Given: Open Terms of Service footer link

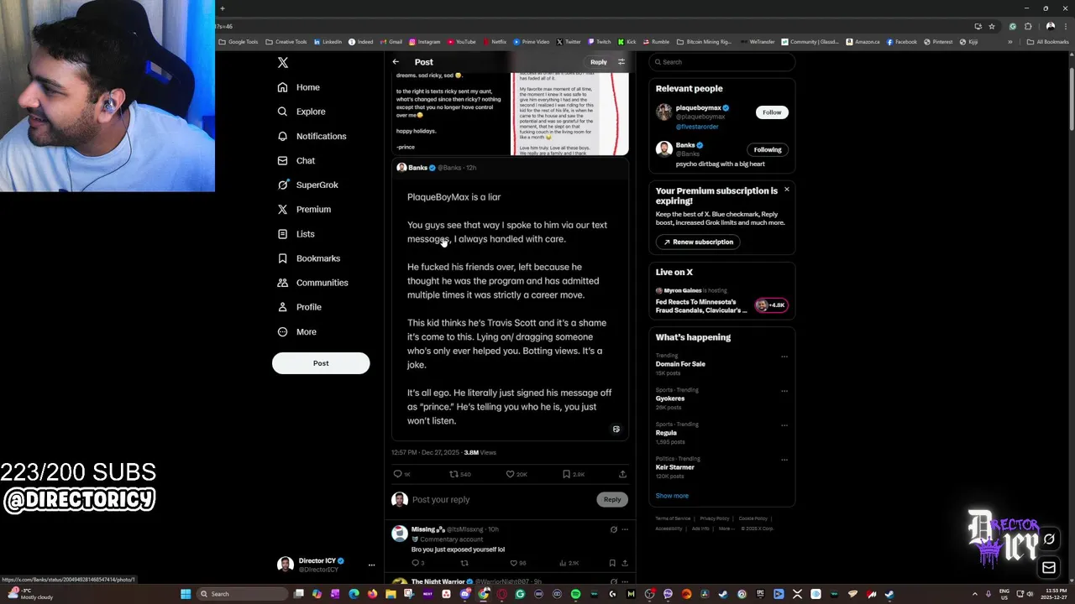Looking at the screenshot, I should pos(673,518).
